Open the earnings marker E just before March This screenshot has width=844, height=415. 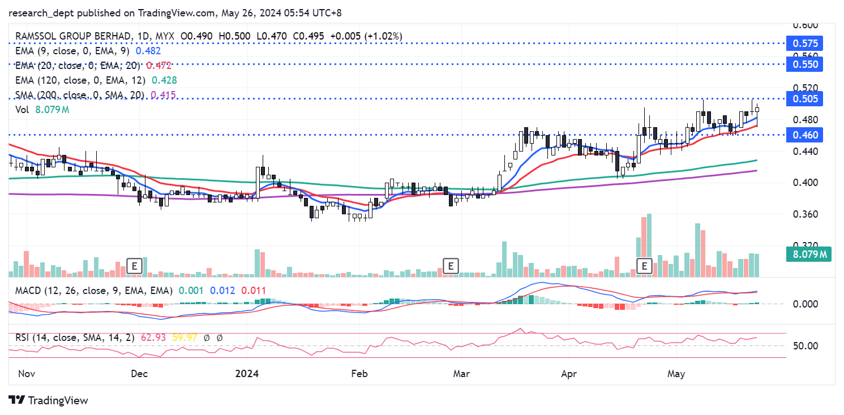(x=451, y=265)
